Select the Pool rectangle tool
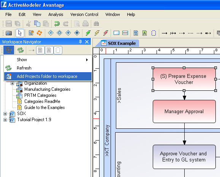The height and width of the screenshot is (177, 220). [116, 33]
